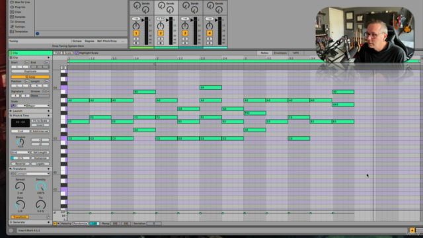The width and height of the screenshot is (423, 238).
Task: Click the pan knob on track 4
Action: (210, 26)
